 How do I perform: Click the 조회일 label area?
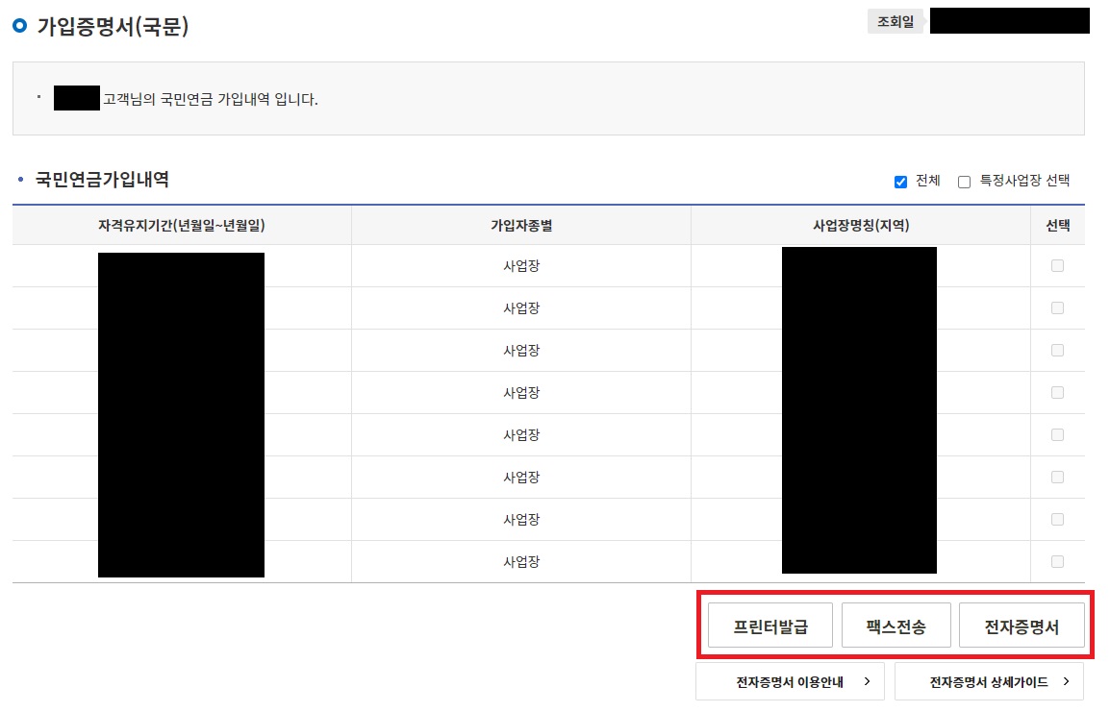(896, 20)
